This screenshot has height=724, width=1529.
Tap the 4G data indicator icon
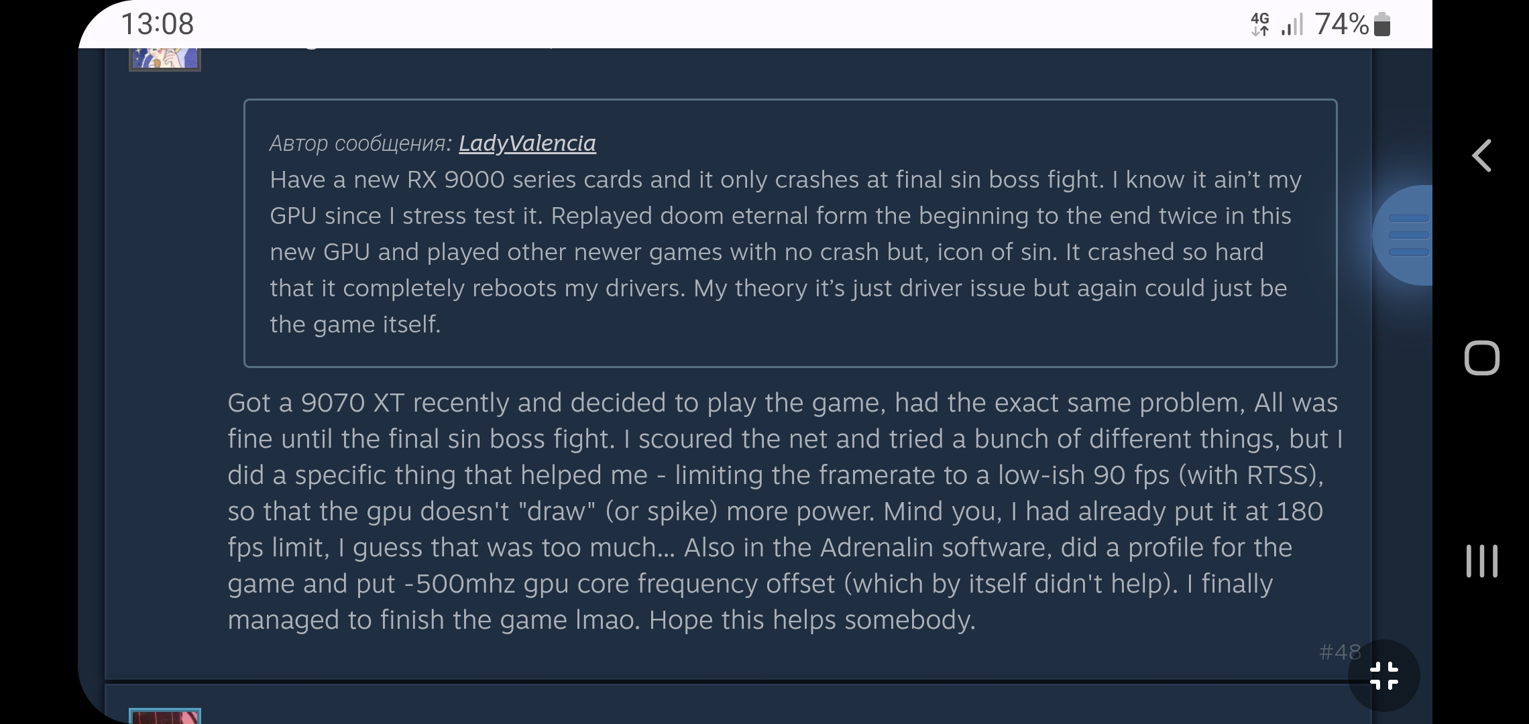(x=1260, y=24)
